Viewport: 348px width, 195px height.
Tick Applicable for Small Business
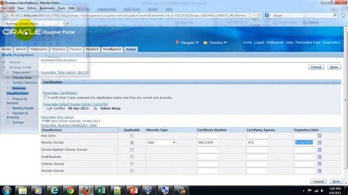(132, 157)
